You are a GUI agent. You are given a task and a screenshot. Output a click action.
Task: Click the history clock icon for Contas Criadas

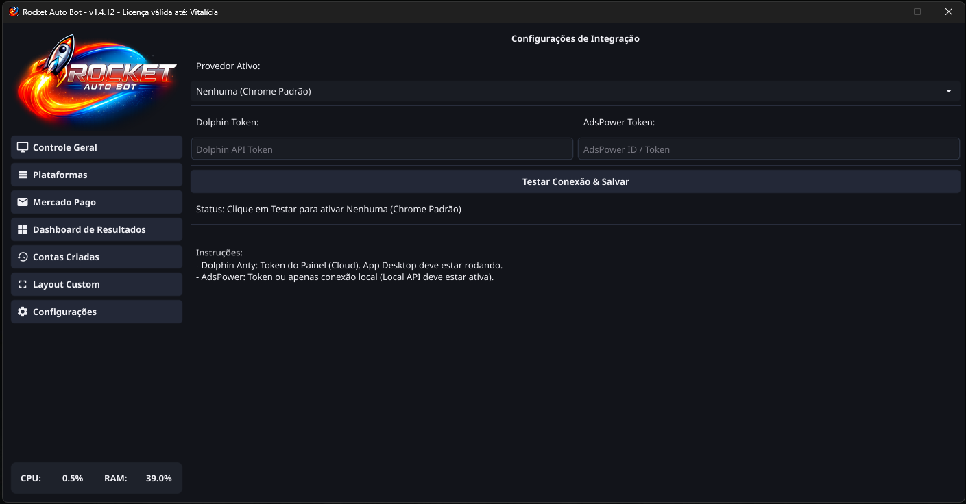coord(23,257)
